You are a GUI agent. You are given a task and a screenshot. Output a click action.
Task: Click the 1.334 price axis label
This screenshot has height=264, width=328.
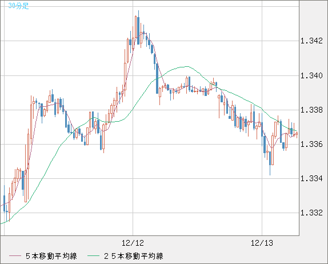click(x=311, y=178)
